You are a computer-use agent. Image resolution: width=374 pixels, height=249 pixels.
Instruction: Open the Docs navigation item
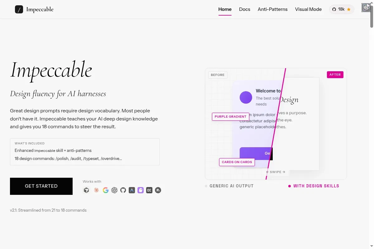click(x=245, y=9)
